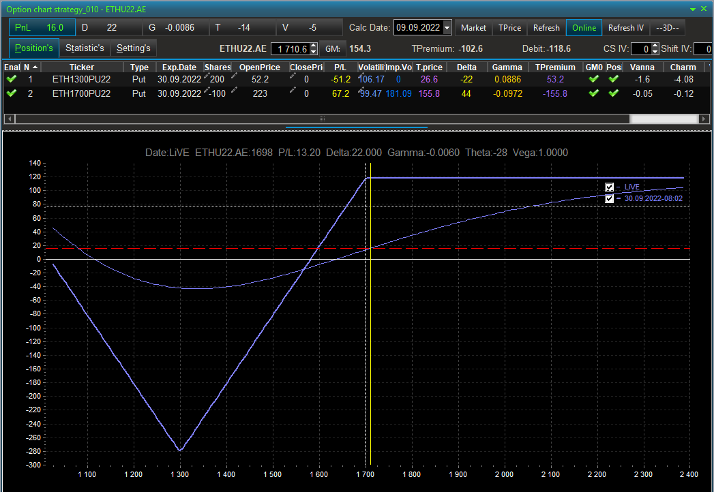The width and height of the screenshot is (714, 492).
Task: Click pencil edit icon in ClosePrice of ETH1700PU22
Action: (293, 90)
